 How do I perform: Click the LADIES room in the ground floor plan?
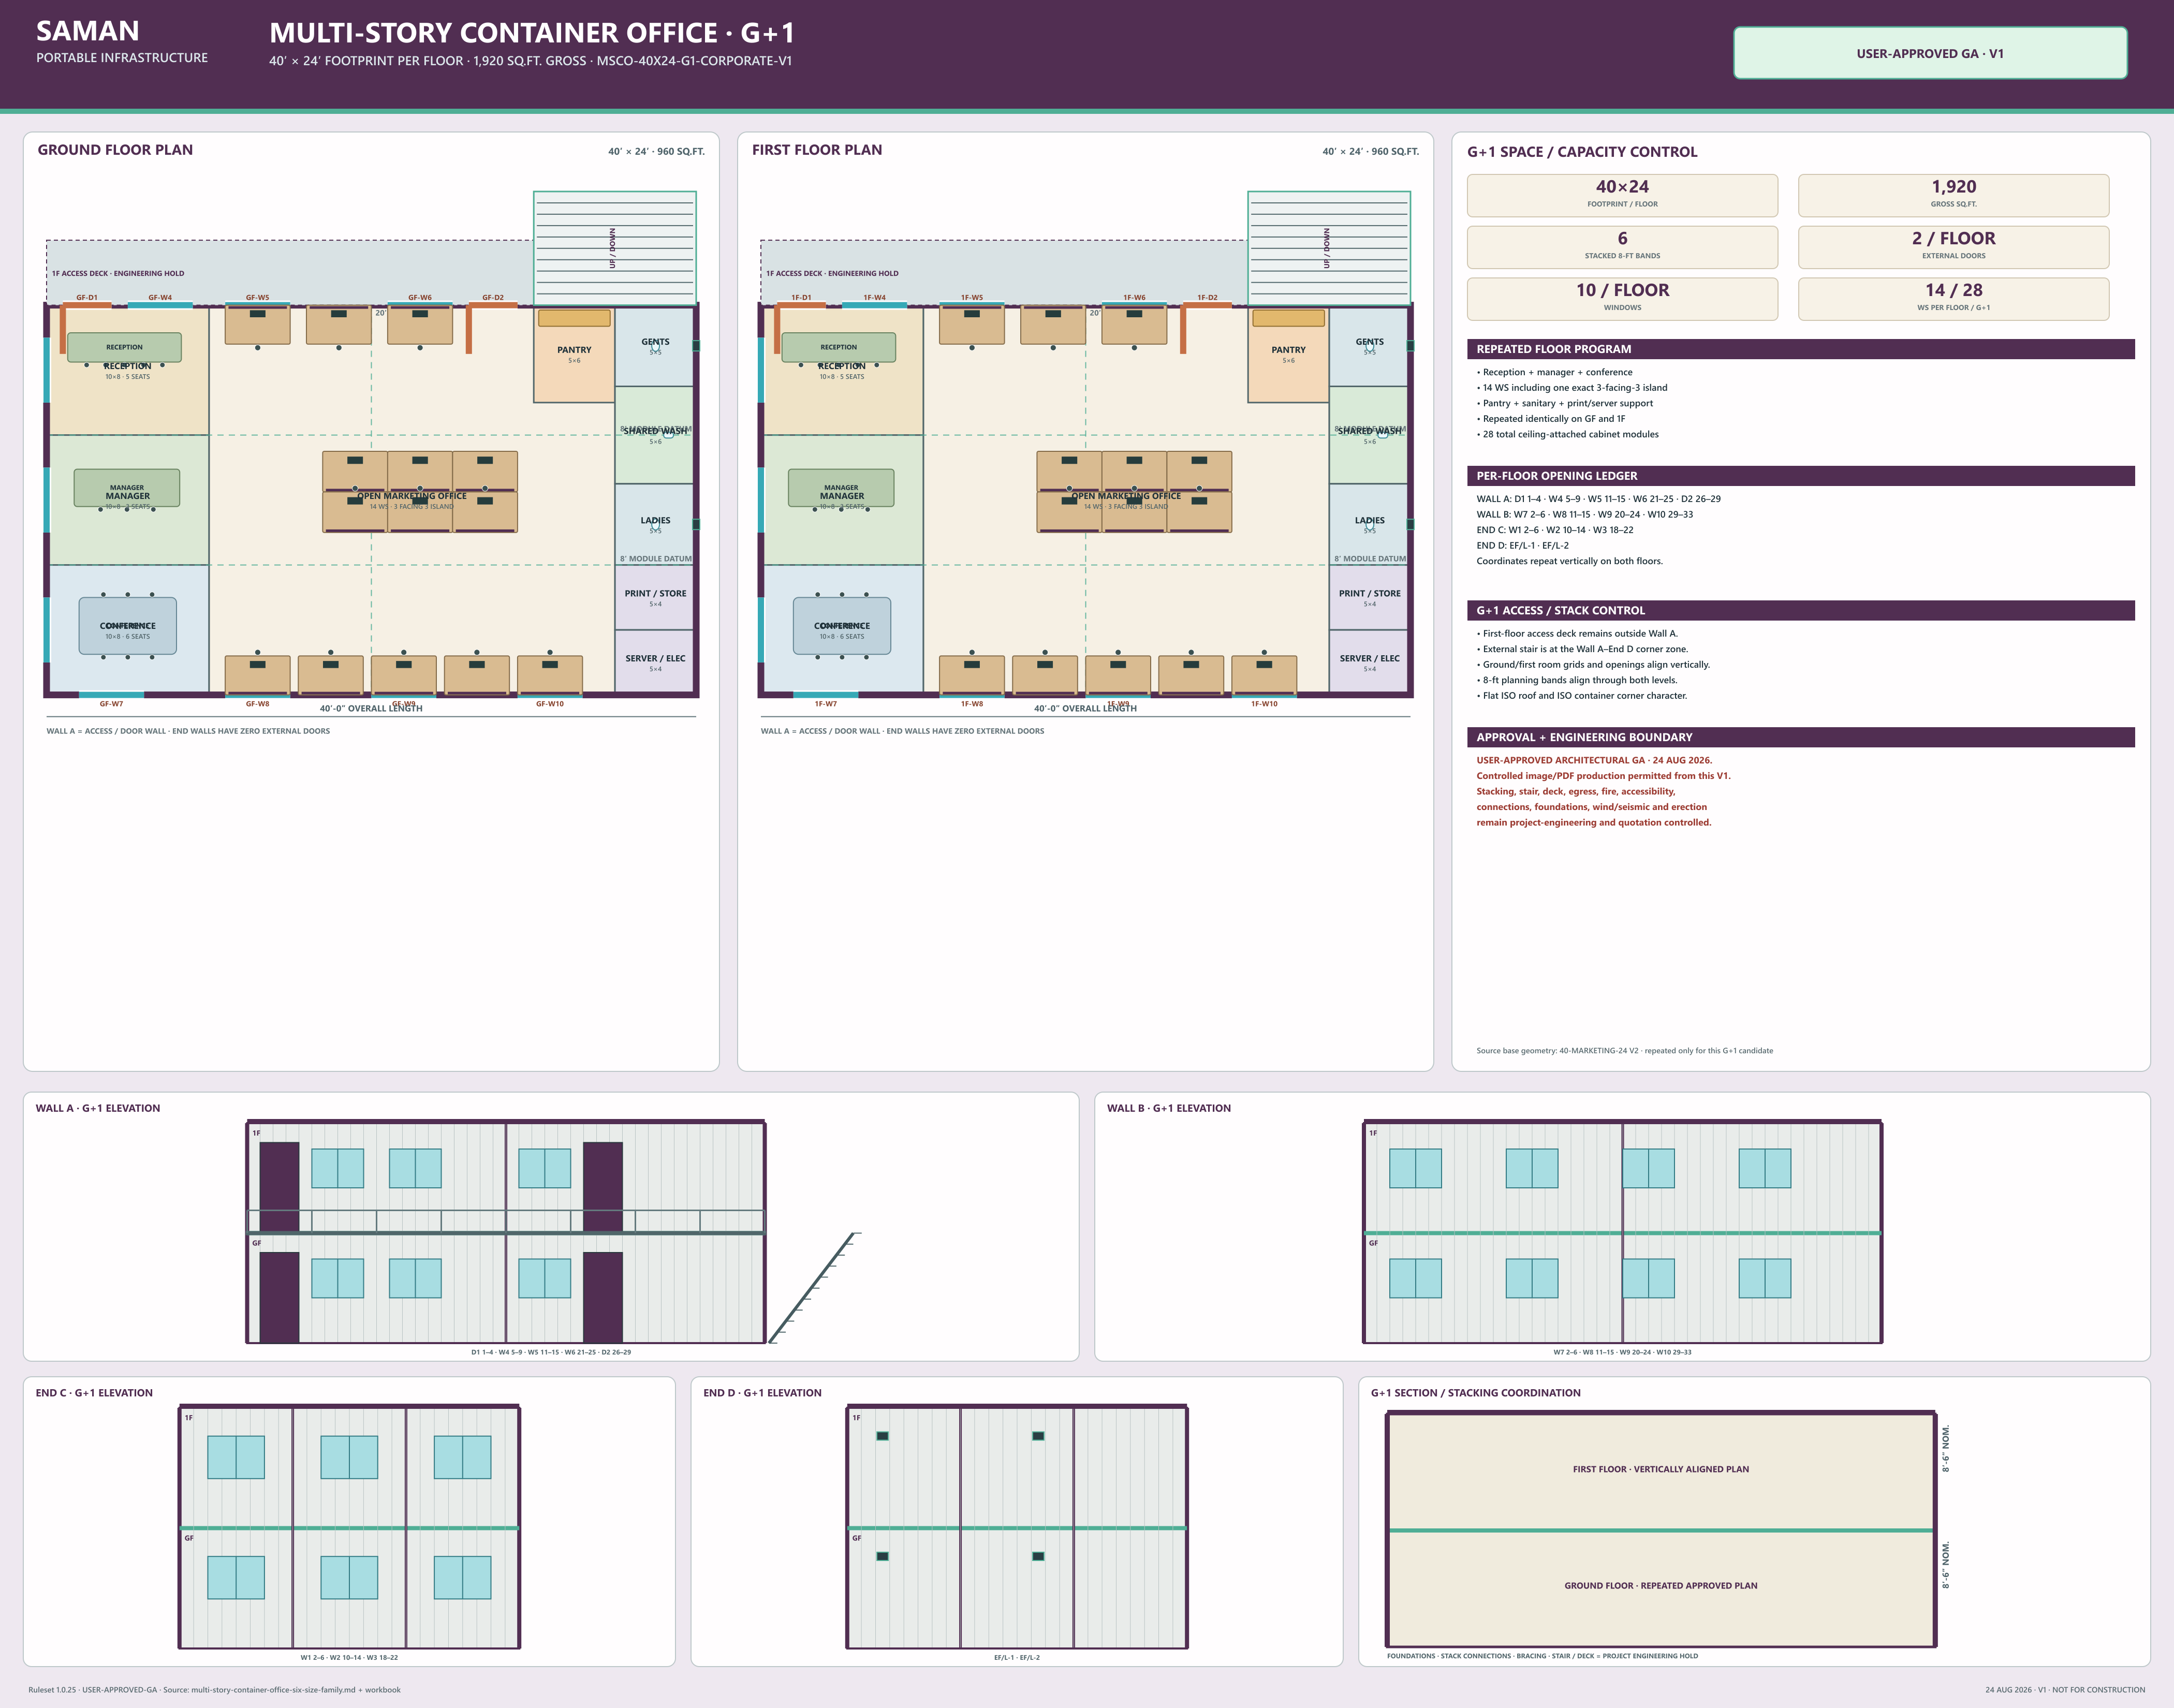point(655,524)
